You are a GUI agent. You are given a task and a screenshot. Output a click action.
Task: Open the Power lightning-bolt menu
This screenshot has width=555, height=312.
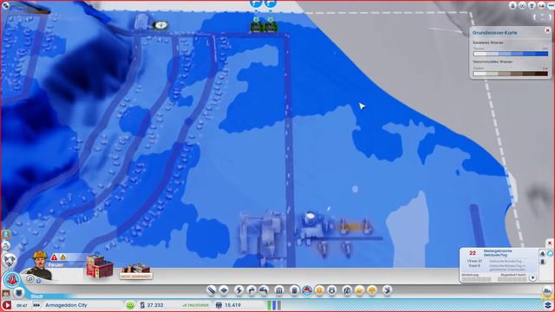tap(238, 290)
